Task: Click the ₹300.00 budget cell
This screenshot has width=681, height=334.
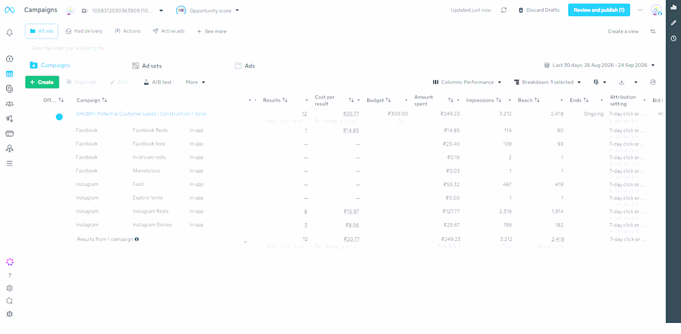Action: [398, 114]
